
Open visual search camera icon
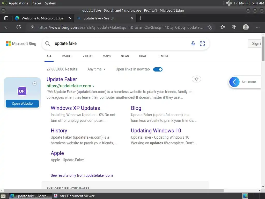pyautogui.click(x=202, y=44)
